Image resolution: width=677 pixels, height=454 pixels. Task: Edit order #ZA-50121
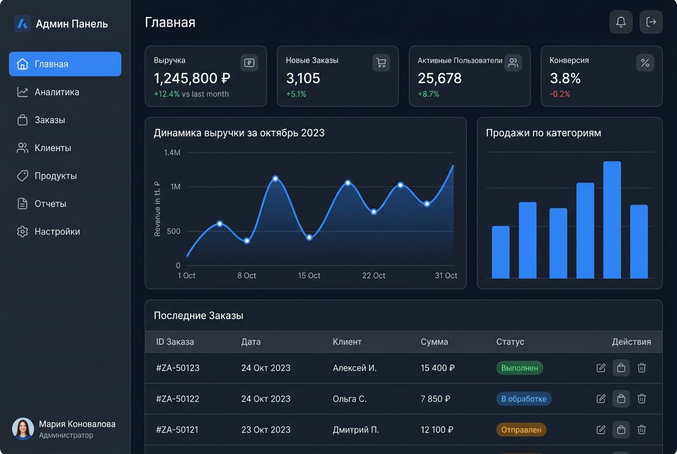coord(601,429)
